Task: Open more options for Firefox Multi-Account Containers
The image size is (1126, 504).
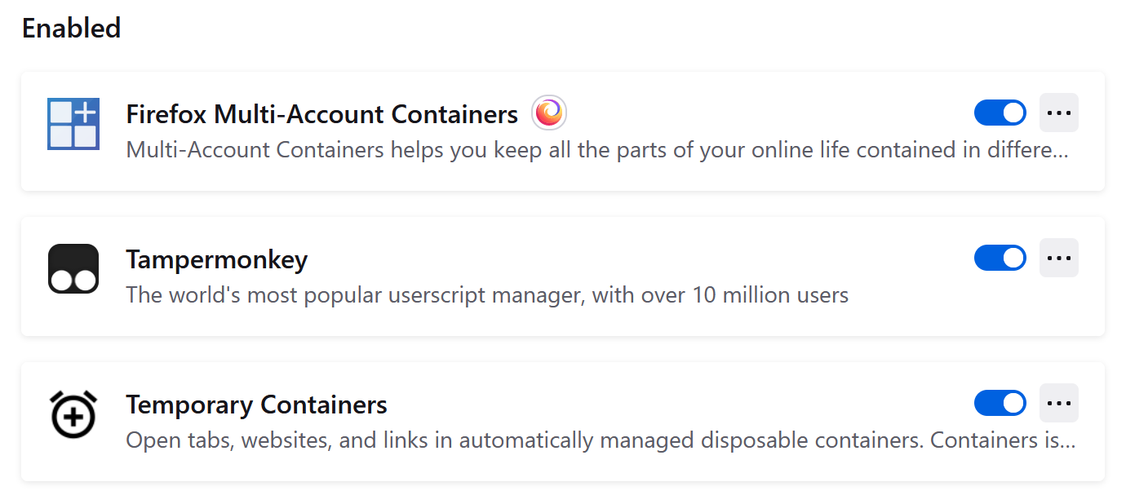Action: coord(1058,113)
